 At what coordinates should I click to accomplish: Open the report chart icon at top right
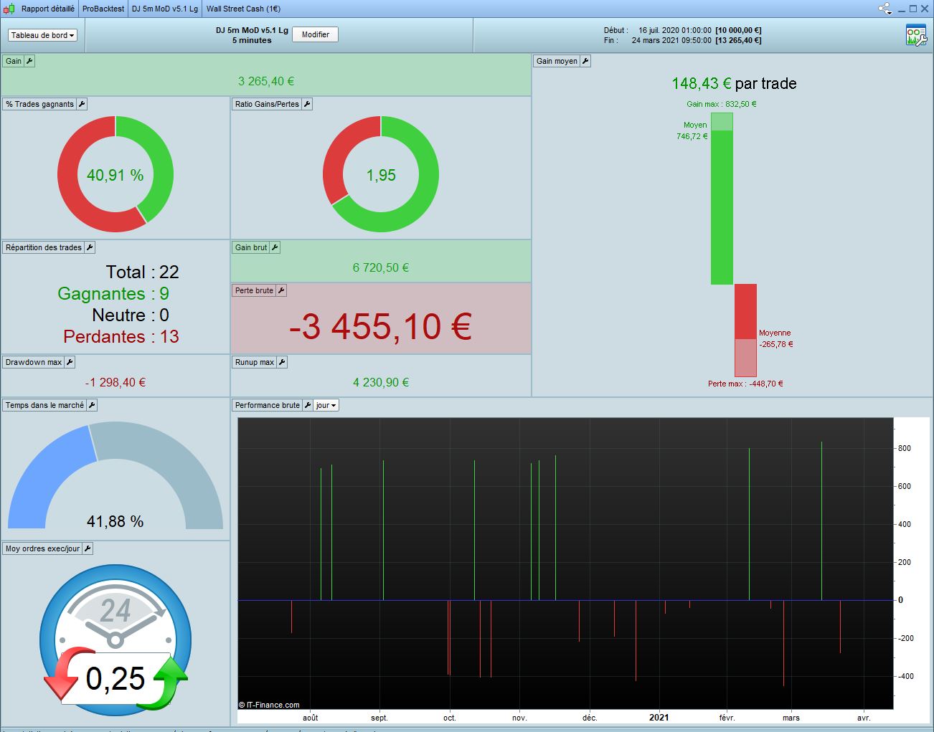pyautogui.click(x=916, y=35)
